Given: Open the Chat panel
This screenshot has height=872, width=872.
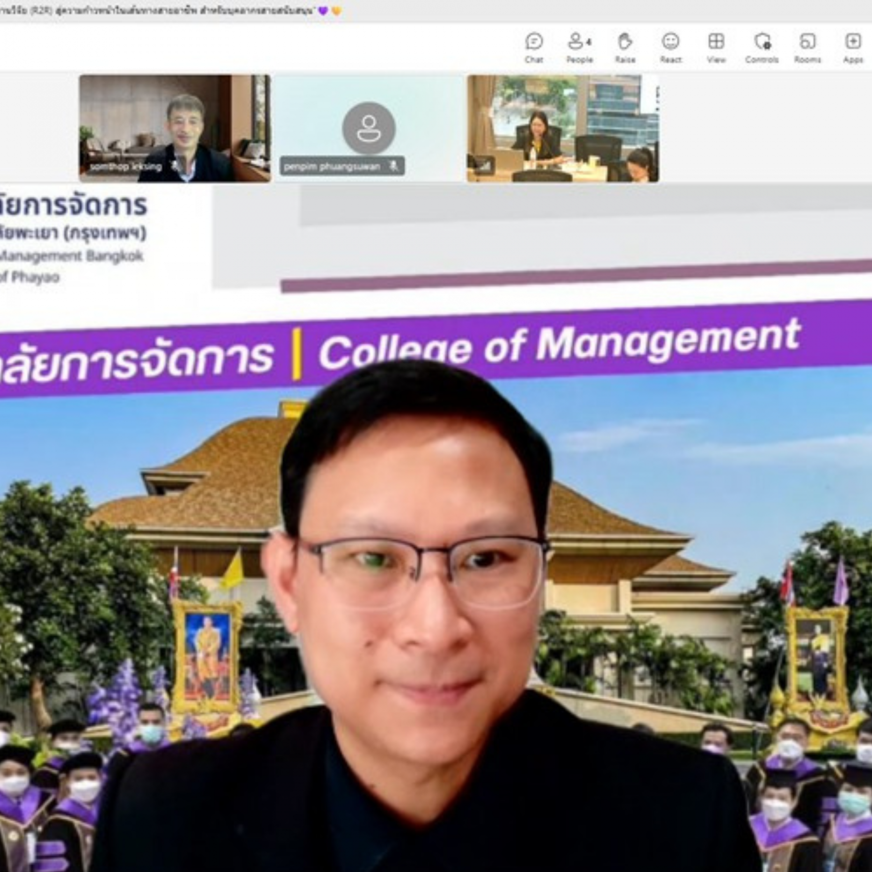Looking at the screenshot, I should (x=534, y=48).
